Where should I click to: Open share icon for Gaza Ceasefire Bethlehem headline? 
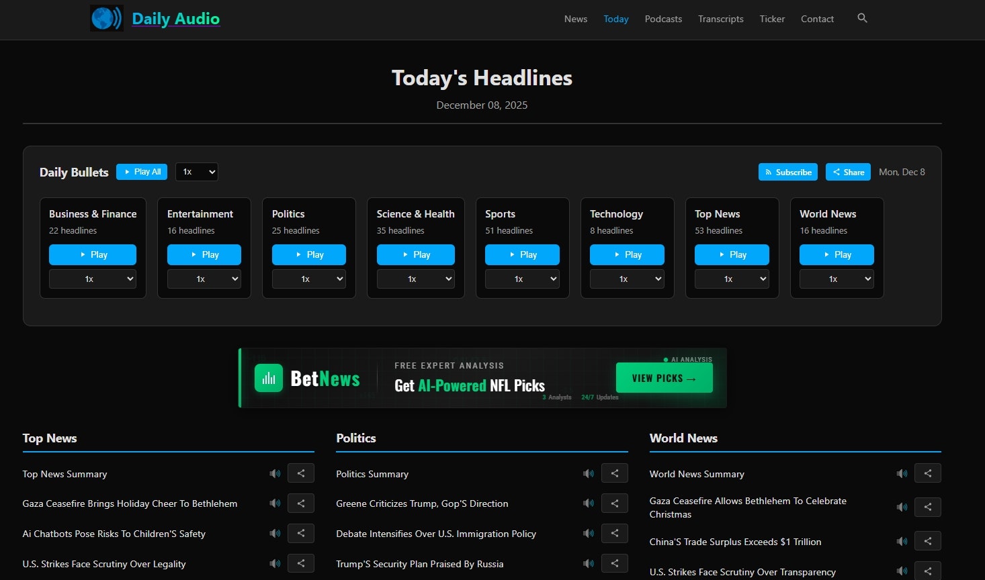pos(300,503)
